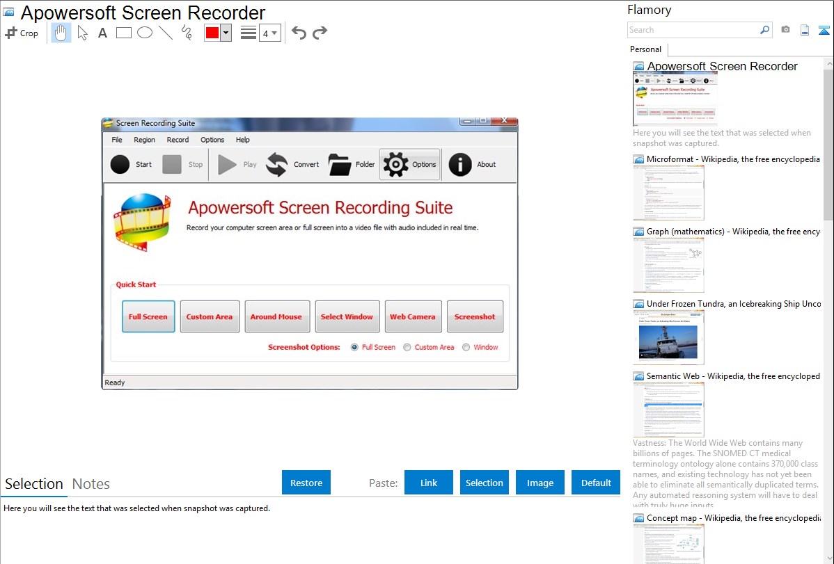
Task: Undo the last annotation
Action: (299, 33)
